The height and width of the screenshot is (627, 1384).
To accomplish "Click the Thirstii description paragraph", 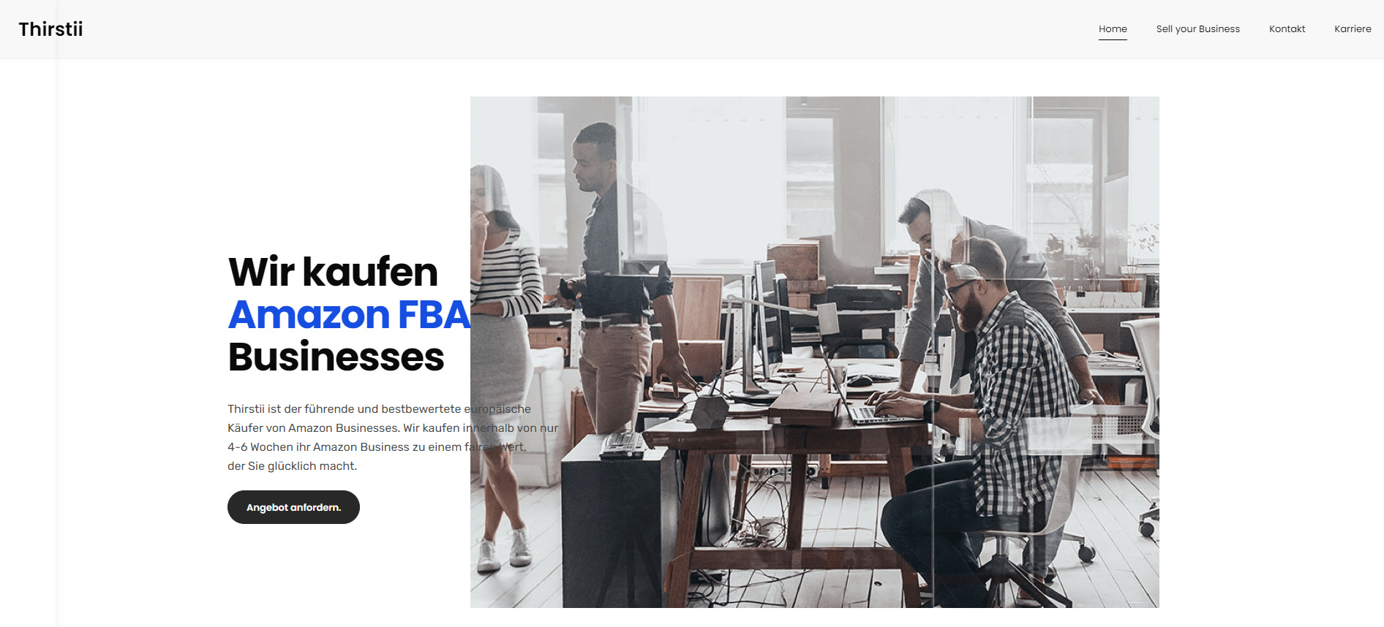I will pos(393,437).
